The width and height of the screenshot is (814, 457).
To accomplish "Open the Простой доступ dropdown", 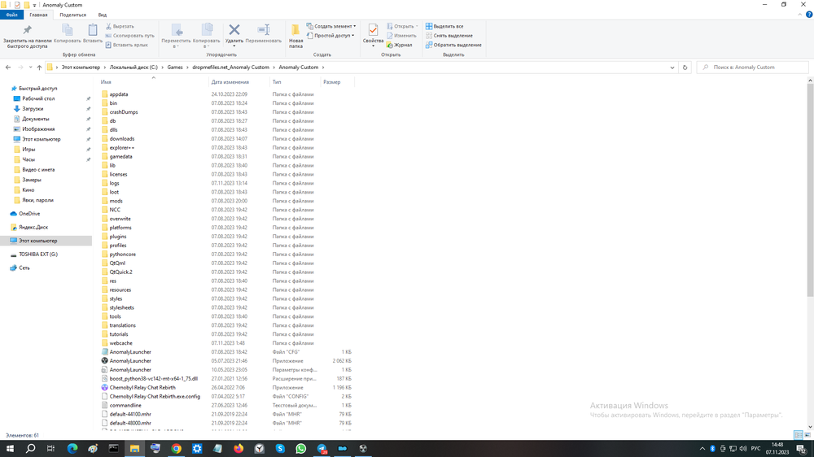I will click(x=331, y=36).
